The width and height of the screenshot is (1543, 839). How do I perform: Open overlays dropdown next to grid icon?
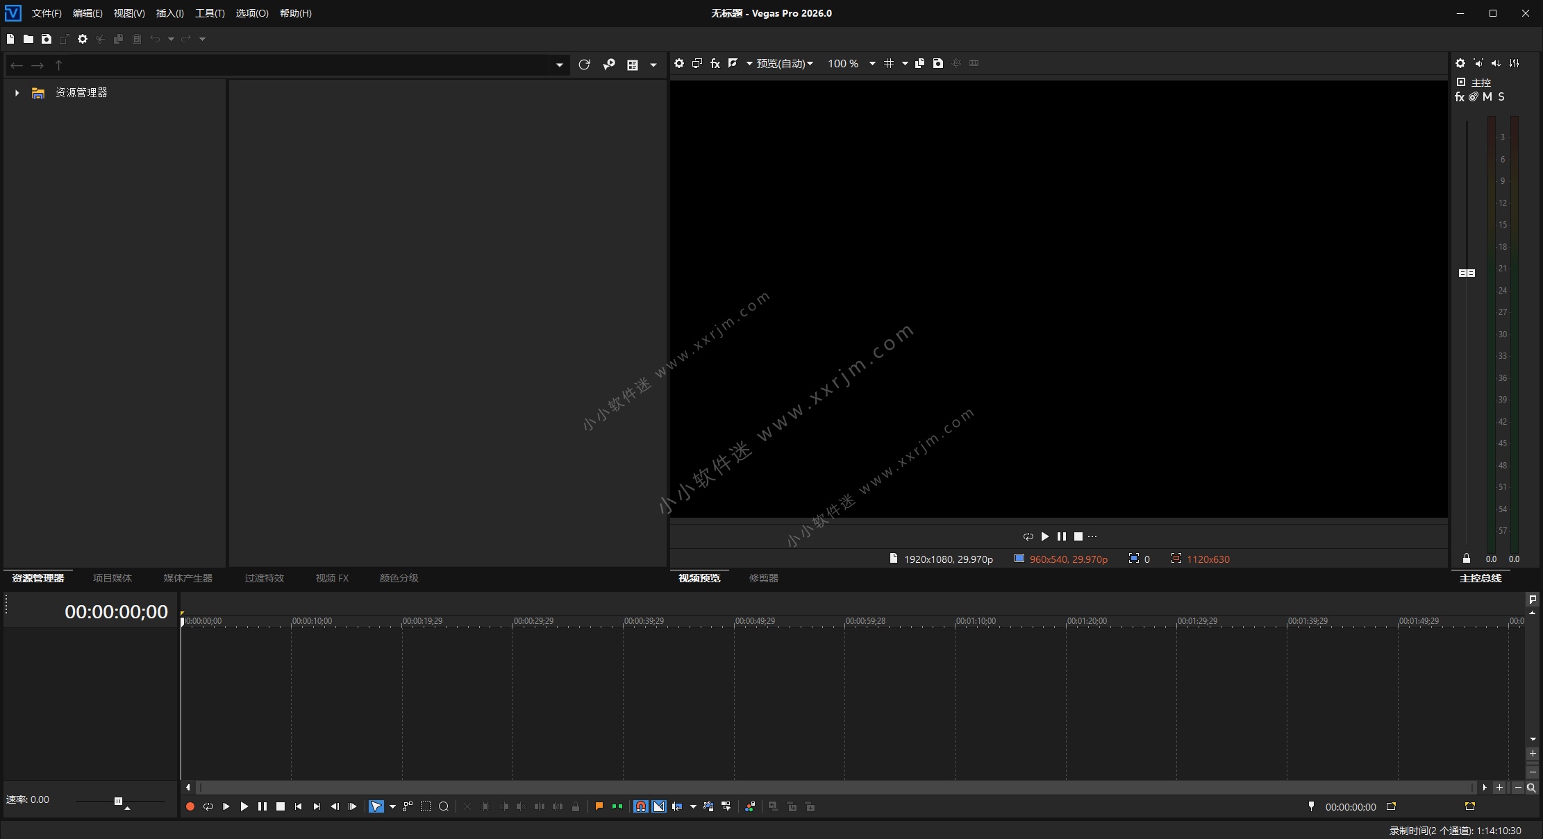tap(905, 63)
